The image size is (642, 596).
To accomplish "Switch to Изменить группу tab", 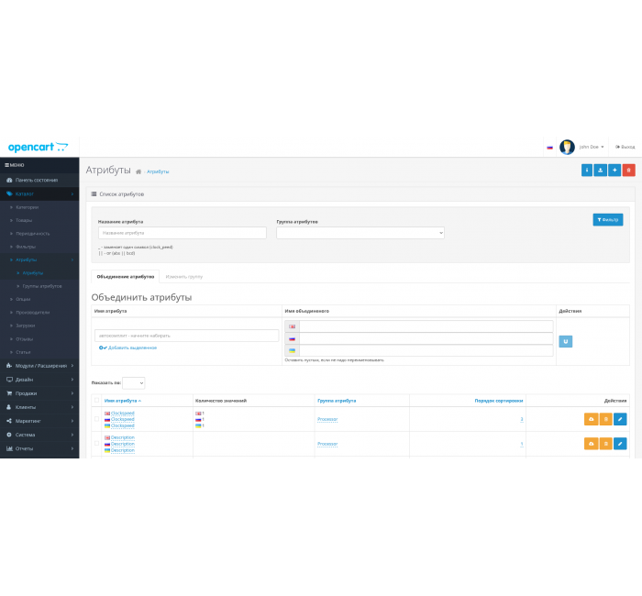I will (x=183, y=277).
